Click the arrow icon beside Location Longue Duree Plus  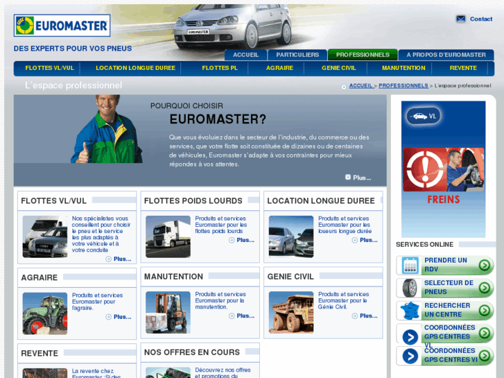(x=355, y=240)
